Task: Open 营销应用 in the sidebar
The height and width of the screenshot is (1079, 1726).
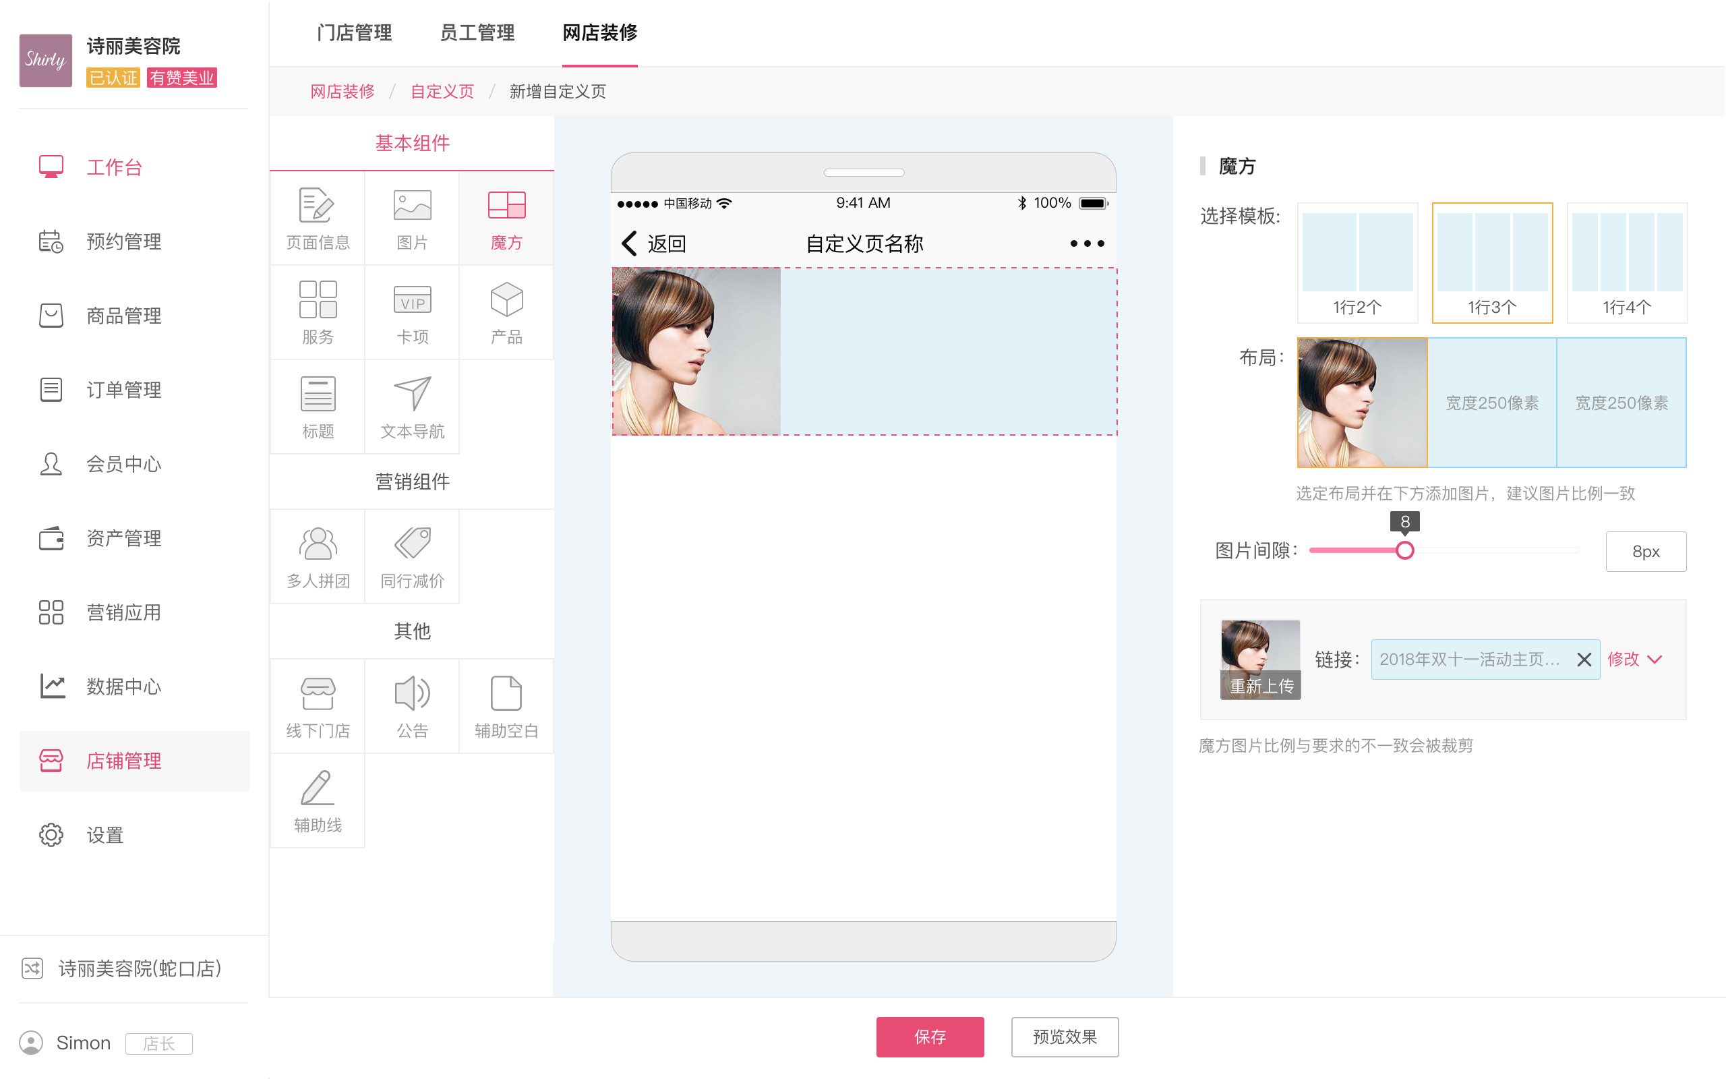Action: point(134,612)
